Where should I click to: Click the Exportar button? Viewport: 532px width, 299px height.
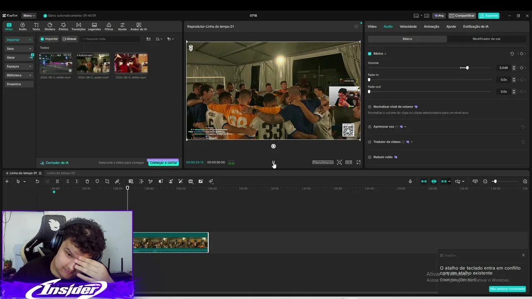point(489,16)
